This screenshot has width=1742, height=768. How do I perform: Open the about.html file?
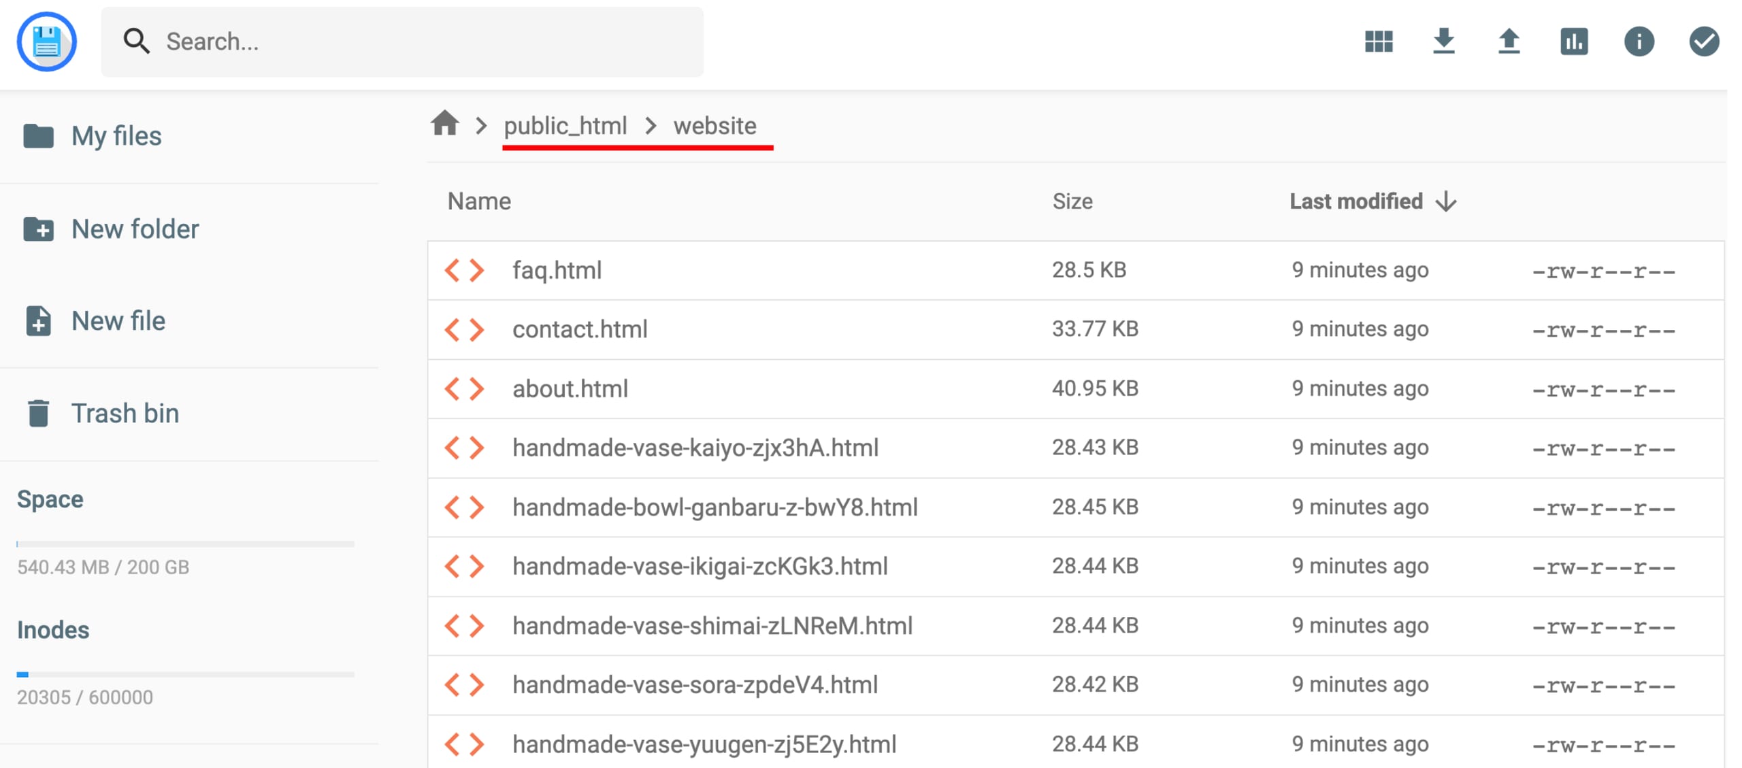(x=570, y=388)
